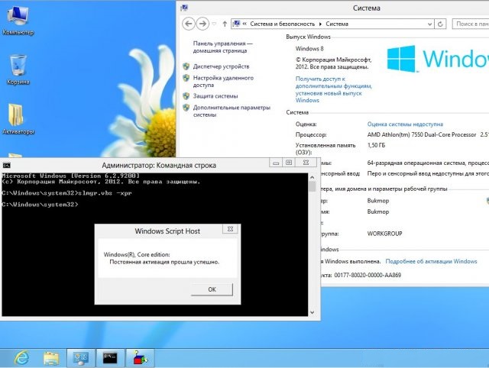Click the Система breadcrumb item
Viewport: 489px width, 368px height.
pyautogui.click(x=337, y=24)
